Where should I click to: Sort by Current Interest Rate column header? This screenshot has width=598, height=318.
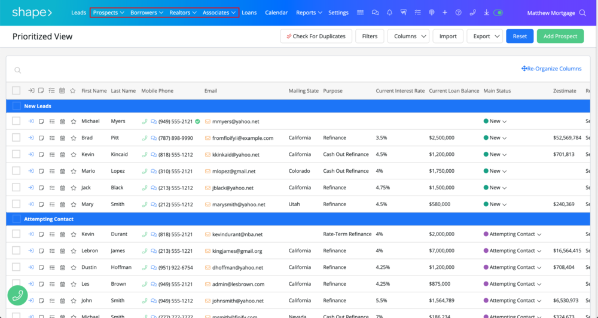coord(400,91)
